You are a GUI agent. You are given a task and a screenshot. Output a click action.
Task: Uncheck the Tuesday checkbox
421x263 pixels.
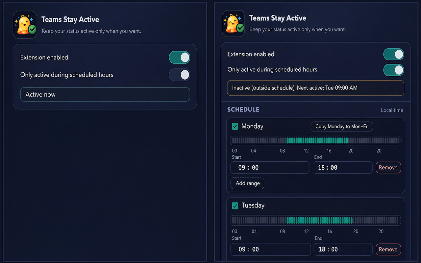click(x=235, y=206)
